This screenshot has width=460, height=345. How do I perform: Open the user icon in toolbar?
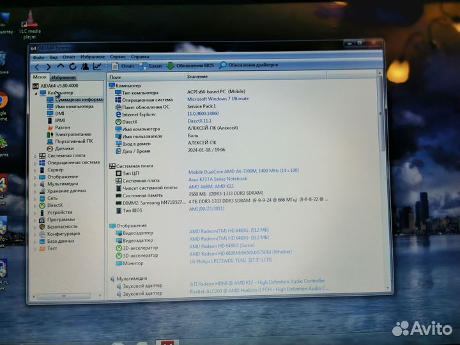point(85,66)
